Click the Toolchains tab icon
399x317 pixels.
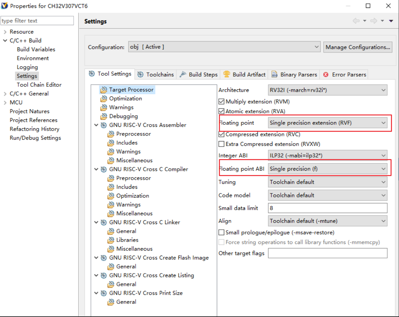140,75
